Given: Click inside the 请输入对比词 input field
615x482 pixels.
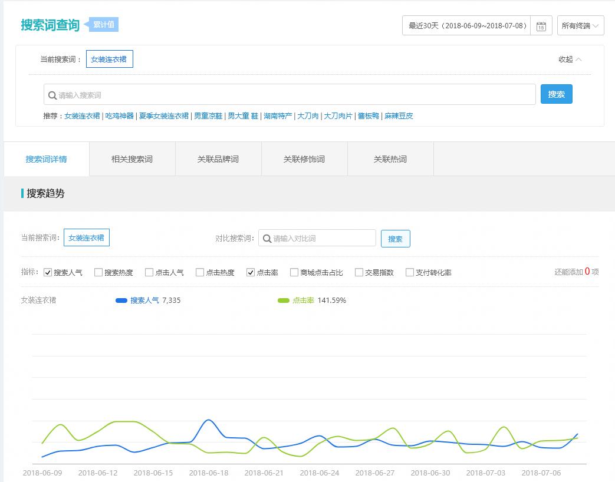Looking at the screenshot, I should click(321, 237).
